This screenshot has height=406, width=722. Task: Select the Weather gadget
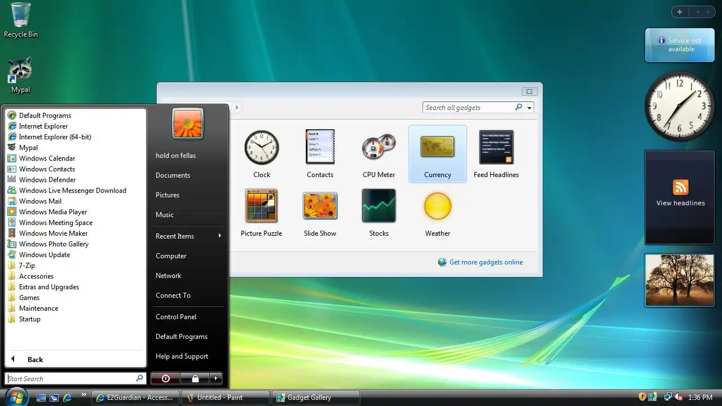coord(437,213)
